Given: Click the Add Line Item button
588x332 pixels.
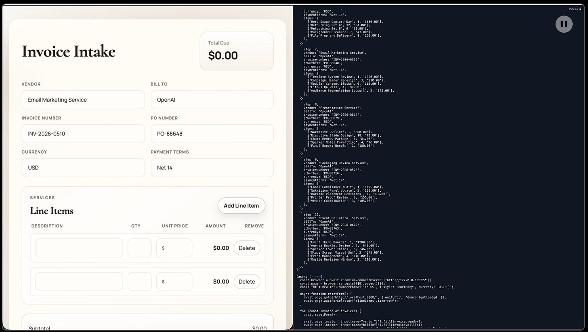Looking at the screenshot, I should tap(241, 206).
